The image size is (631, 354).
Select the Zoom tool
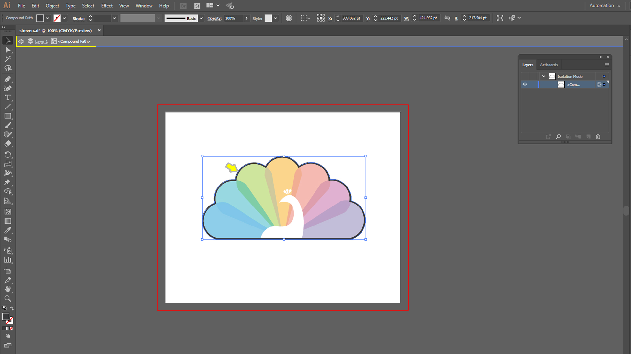click(x=8, y=298)
